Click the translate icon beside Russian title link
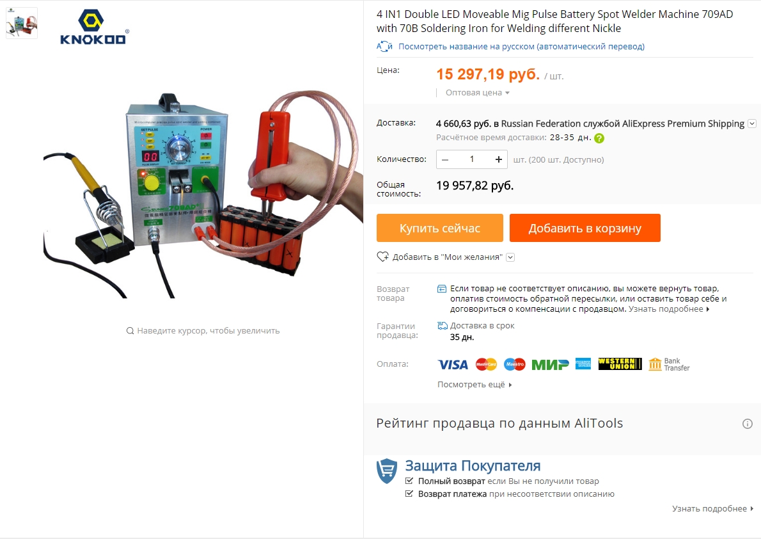 pos(384,47)
